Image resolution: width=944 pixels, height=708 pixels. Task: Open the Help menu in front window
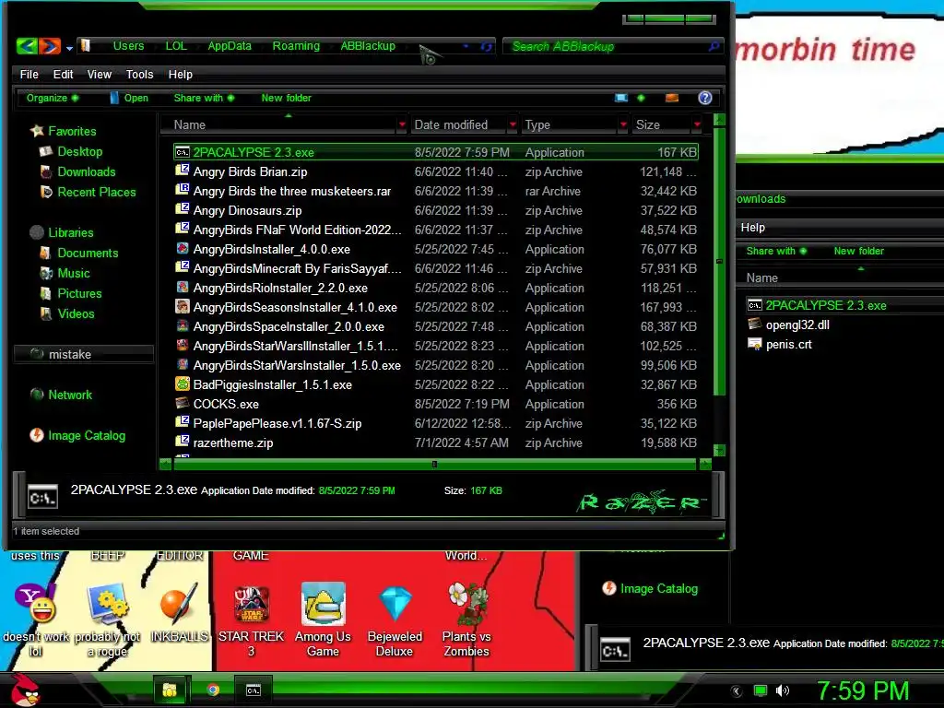(180, 74)
